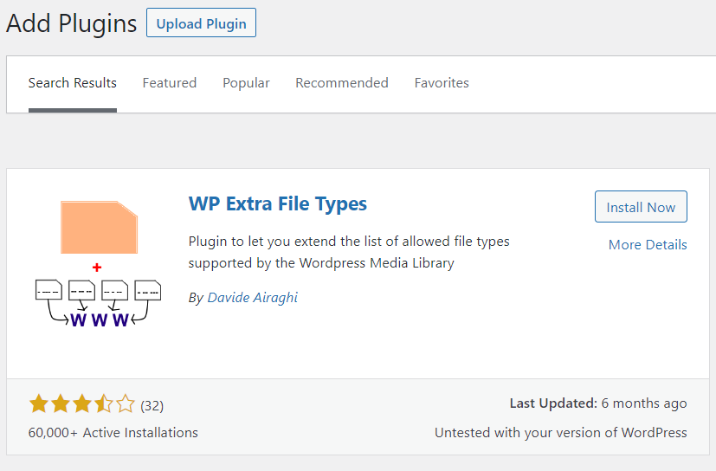Open the WP Extra File Types title link
The image size is (716, 471).
coord(278,203)
